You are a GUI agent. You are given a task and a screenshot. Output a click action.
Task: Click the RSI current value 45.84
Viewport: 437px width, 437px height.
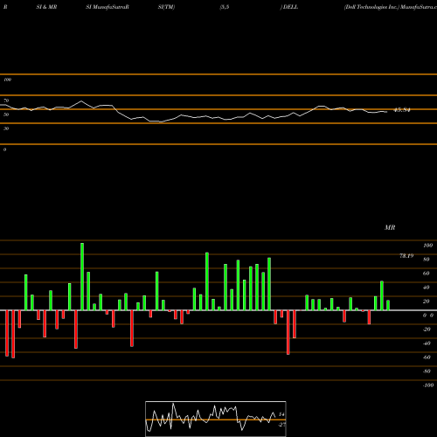tap(402, 110)
